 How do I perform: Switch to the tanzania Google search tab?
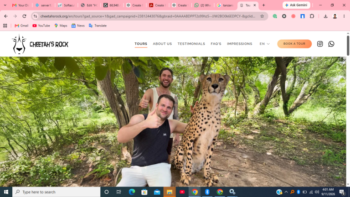click(226, 5)
